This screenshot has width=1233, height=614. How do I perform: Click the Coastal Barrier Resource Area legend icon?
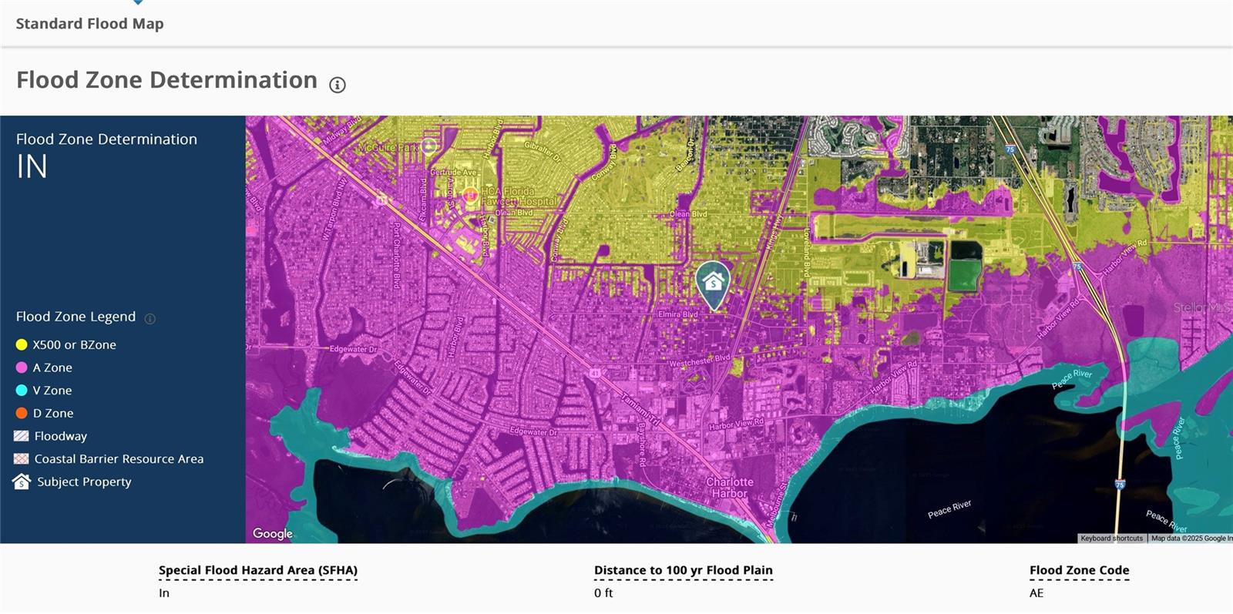22,459
